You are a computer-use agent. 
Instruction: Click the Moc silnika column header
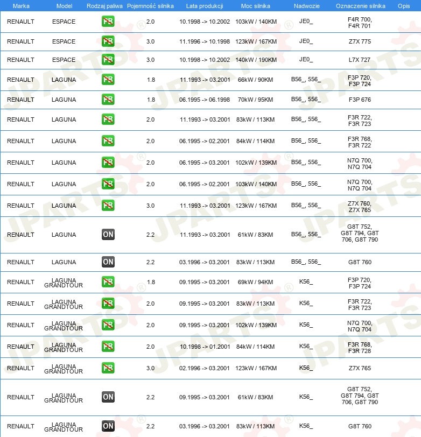click(x=256, y=6)
